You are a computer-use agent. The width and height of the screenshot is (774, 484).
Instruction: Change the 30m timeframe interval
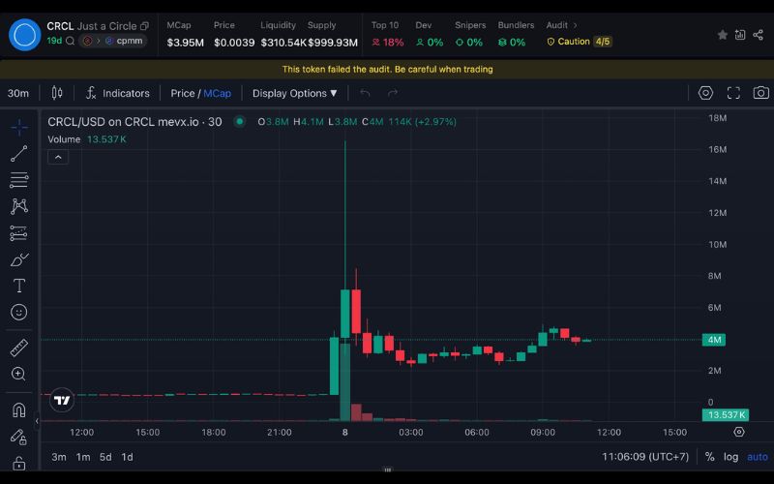tap(18, 93)
